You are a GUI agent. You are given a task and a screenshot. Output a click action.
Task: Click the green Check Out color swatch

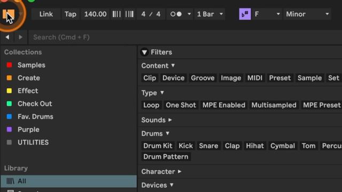click(9, 103)
